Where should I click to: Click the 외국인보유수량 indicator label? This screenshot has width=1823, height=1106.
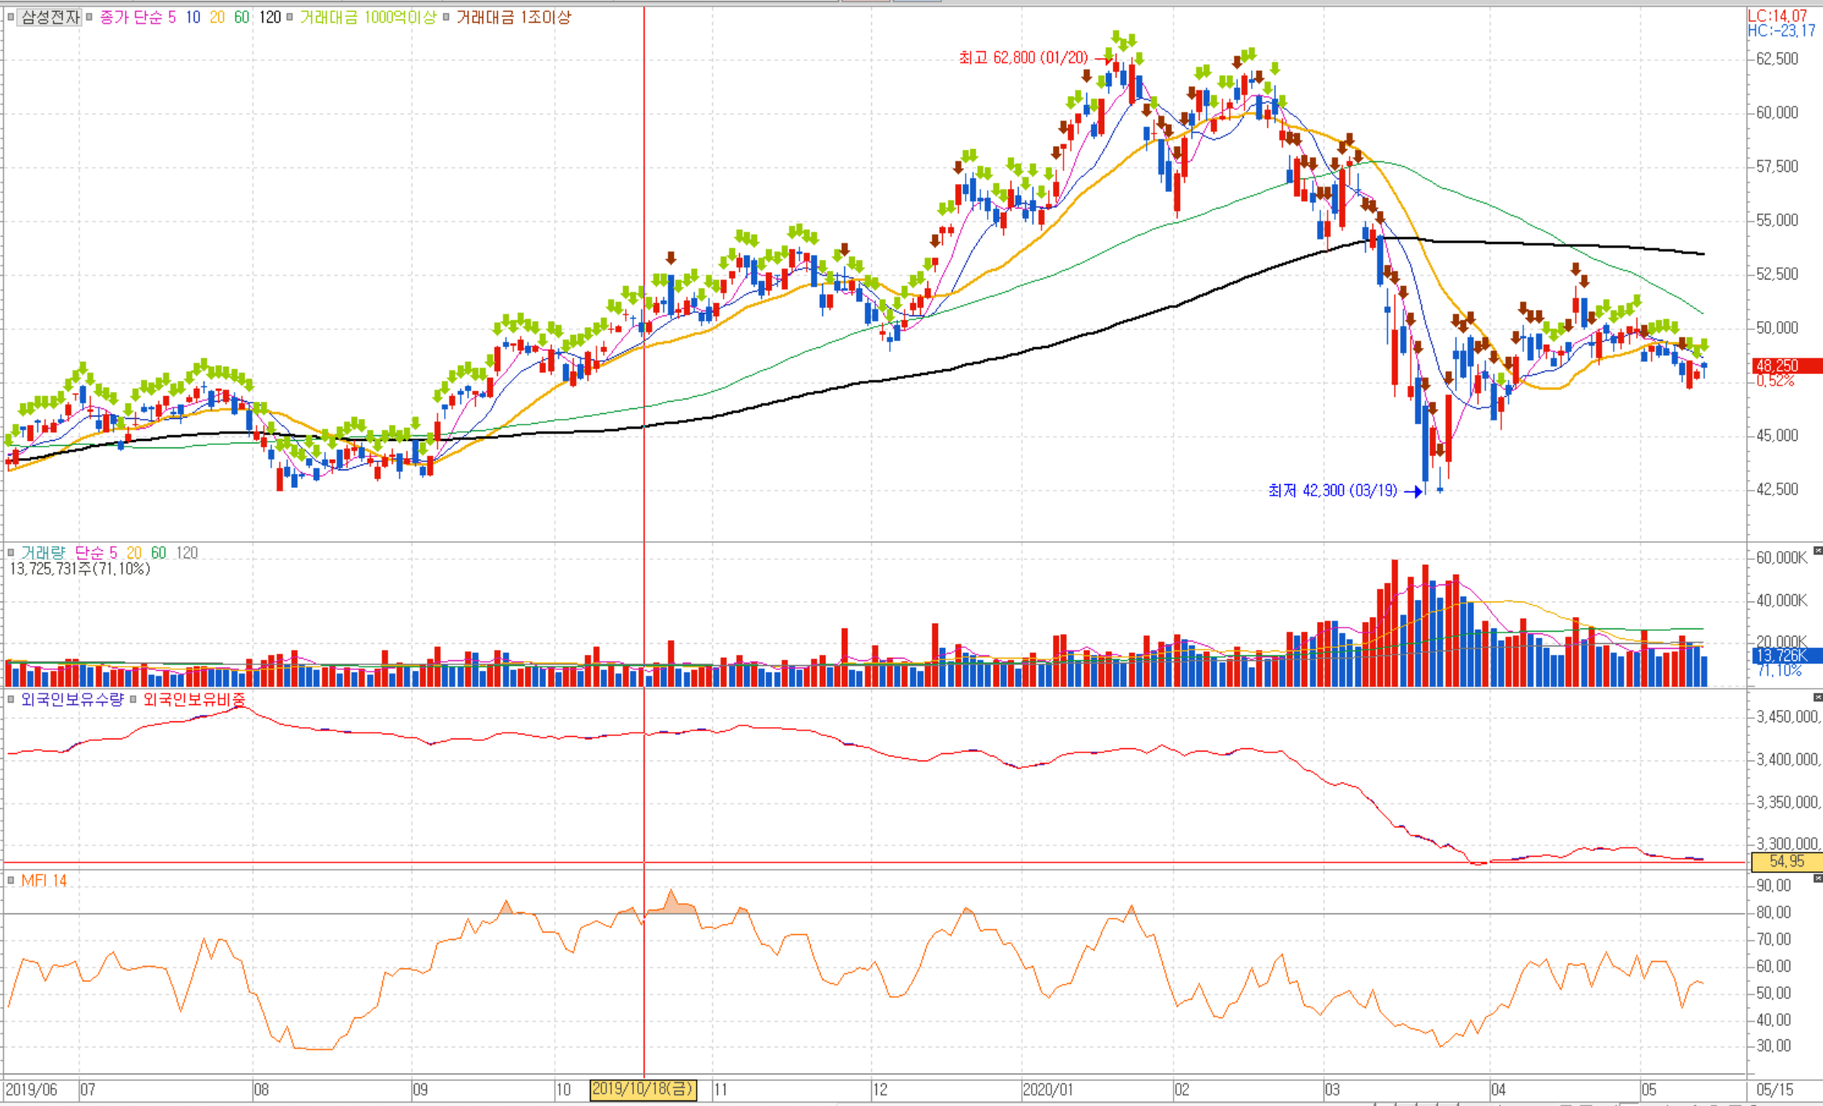pos(72,699)
